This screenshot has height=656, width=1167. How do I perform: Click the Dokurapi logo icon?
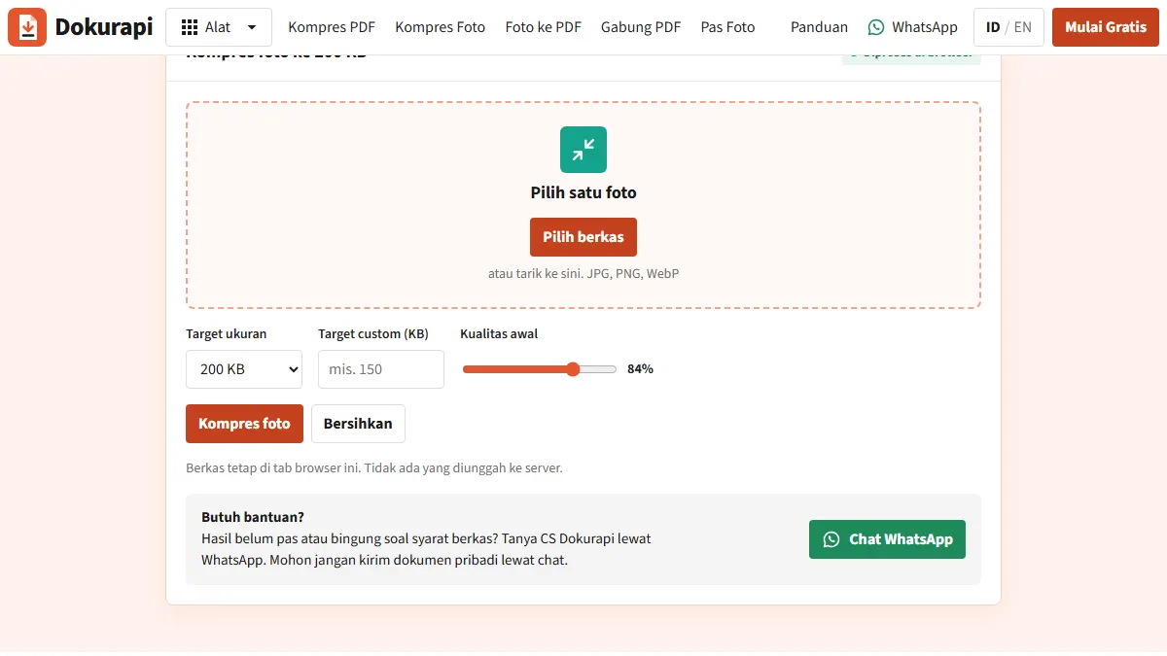(27, 27)
